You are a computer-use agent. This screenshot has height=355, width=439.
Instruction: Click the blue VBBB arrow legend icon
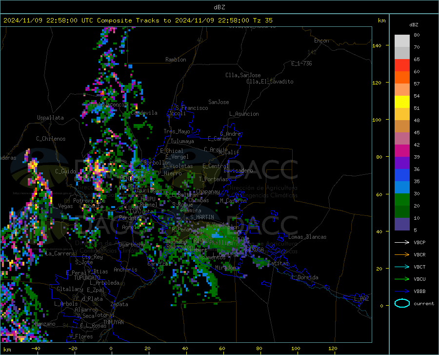point(402,291)
